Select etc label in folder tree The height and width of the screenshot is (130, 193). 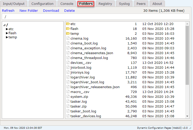click(x=11, y=29)
